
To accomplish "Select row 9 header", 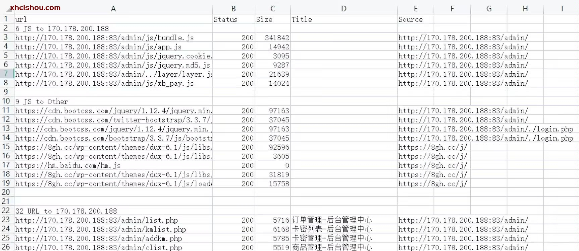I will (x=6, y=92).
